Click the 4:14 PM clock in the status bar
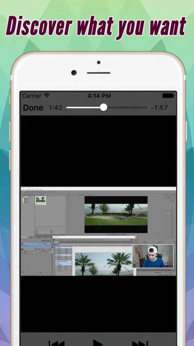Image resolution: width=194 pixels, height=346 pixels. tap(99, 96)
